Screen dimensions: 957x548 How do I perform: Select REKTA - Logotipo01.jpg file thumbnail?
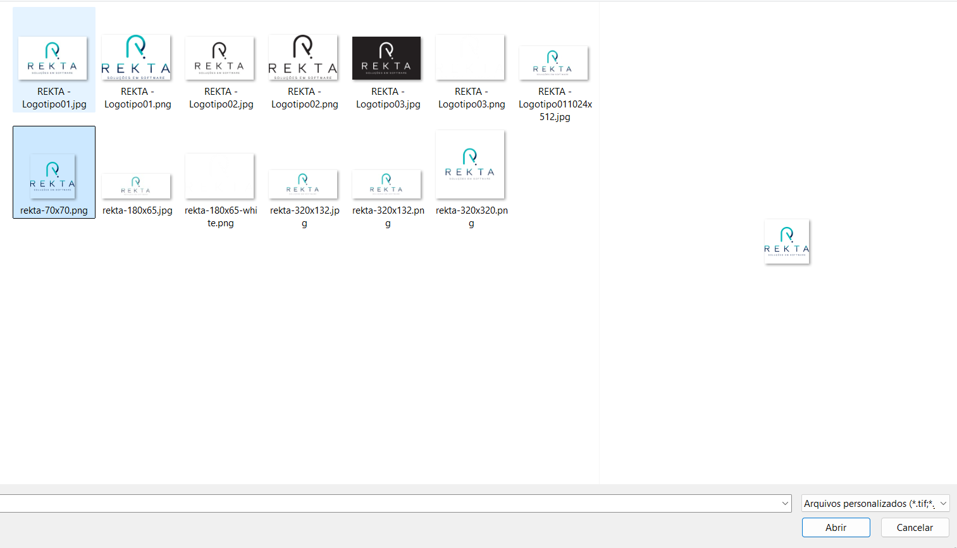point(52,58)
